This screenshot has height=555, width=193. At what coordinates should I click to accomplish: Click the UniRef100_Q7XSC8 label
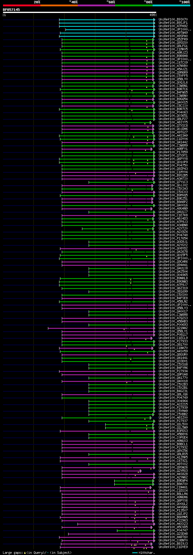[x=173, y=126]
